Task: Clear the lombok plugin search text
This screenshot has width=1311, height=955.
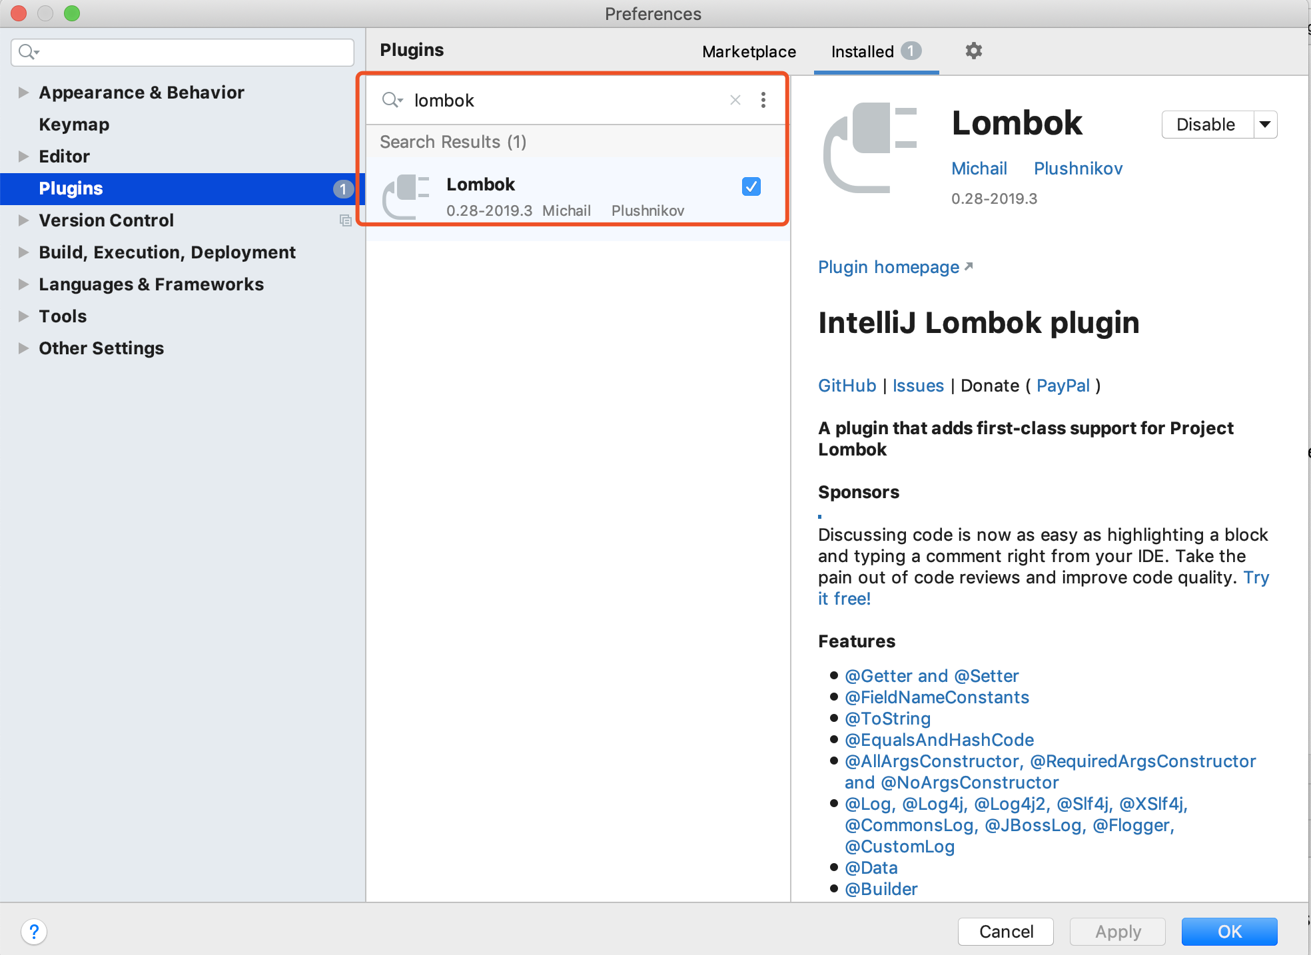Action: click(735, 100)
